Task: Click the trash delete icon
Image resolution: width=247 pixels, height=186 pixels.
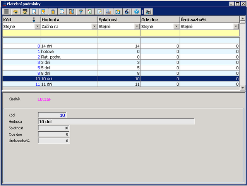Action: point(53,12)
